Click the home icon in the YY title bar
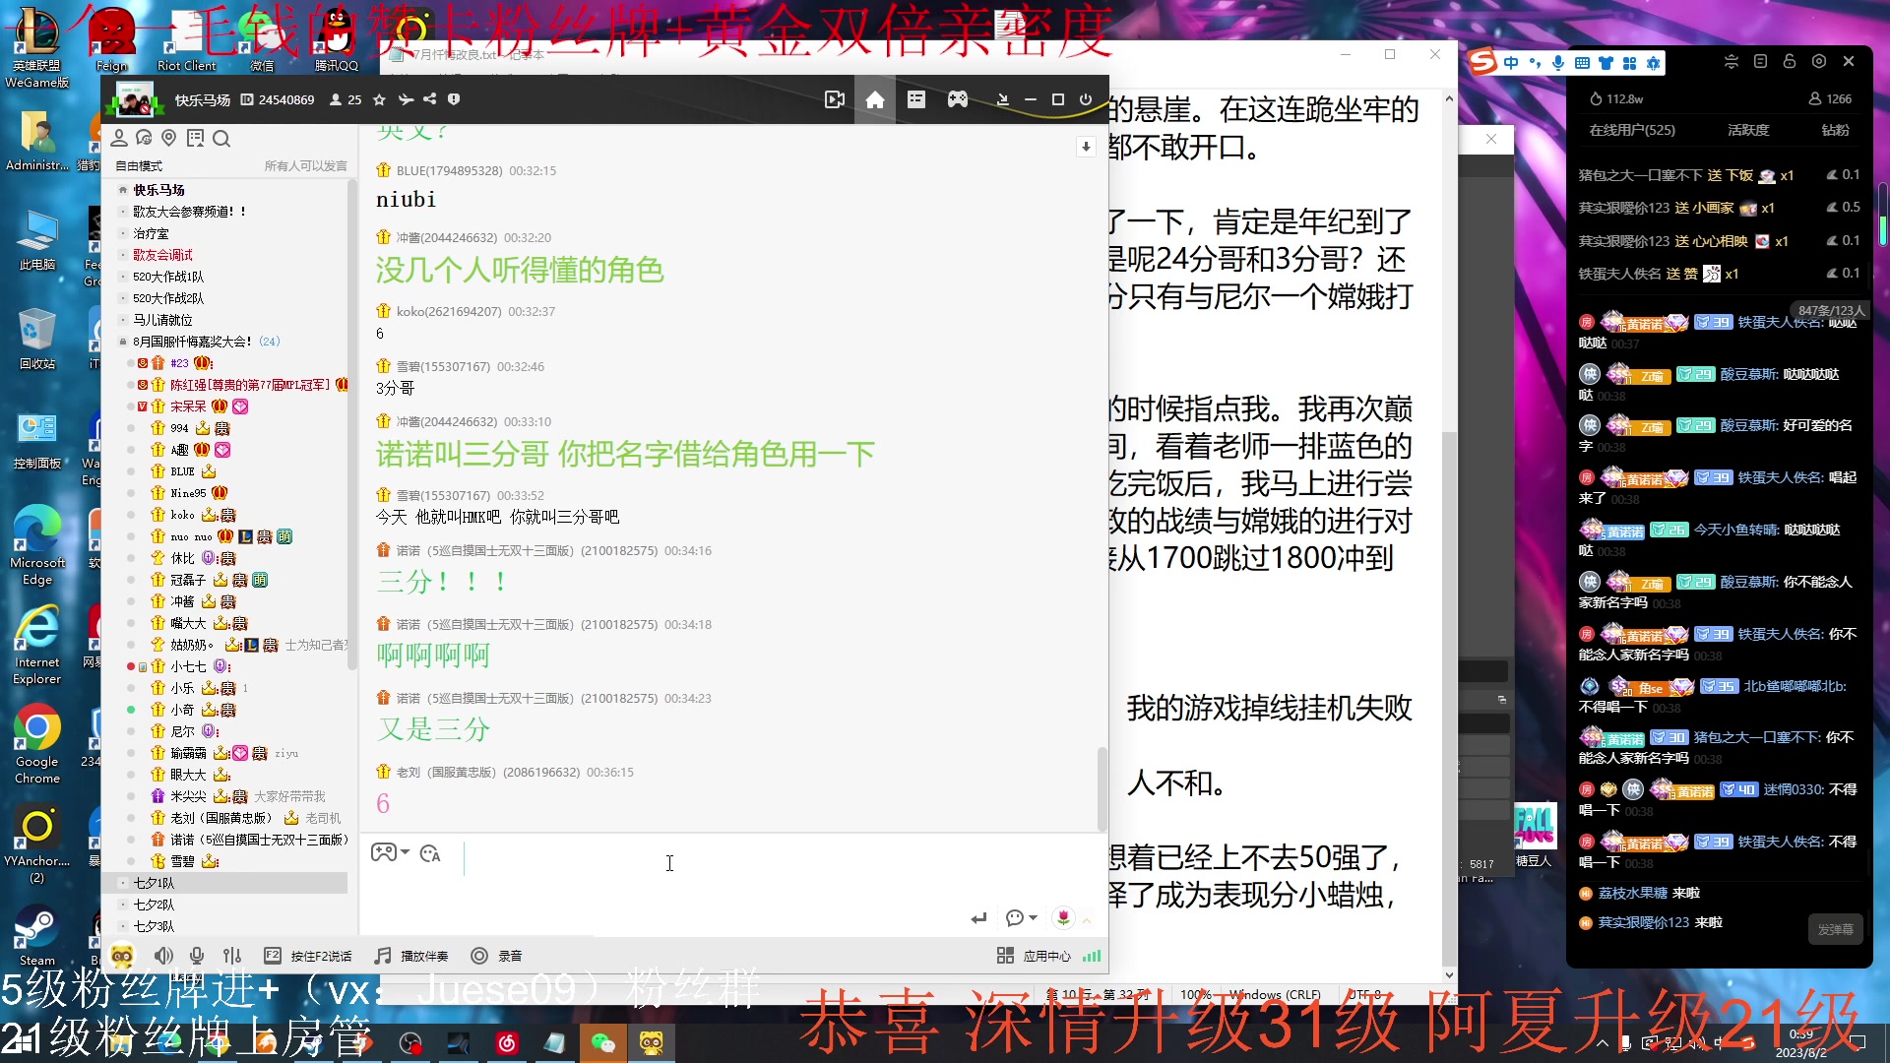The image size is (1890, 1063). pyautogui.click(x=874, y=99)
